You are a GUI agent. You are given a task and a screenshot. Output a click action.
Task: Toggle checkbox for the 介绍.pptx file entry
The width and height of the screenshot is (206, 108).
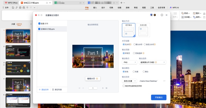pos(39,29)
